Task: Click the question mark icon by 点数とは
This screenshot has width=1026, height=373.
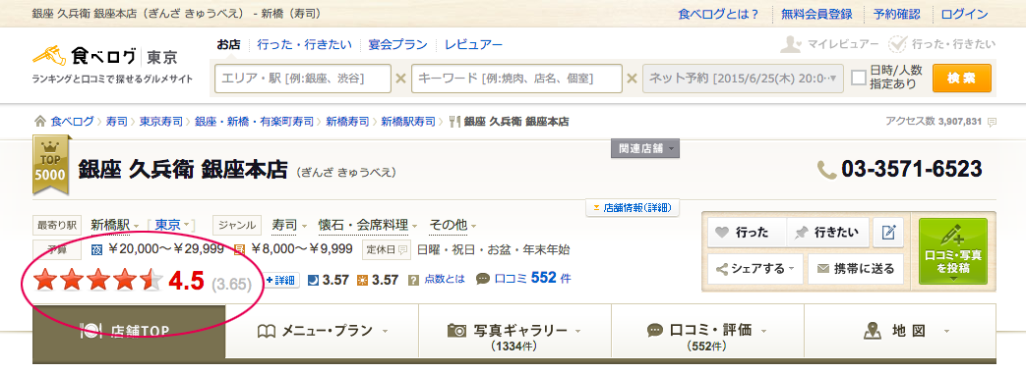Action: pos(413,280)
